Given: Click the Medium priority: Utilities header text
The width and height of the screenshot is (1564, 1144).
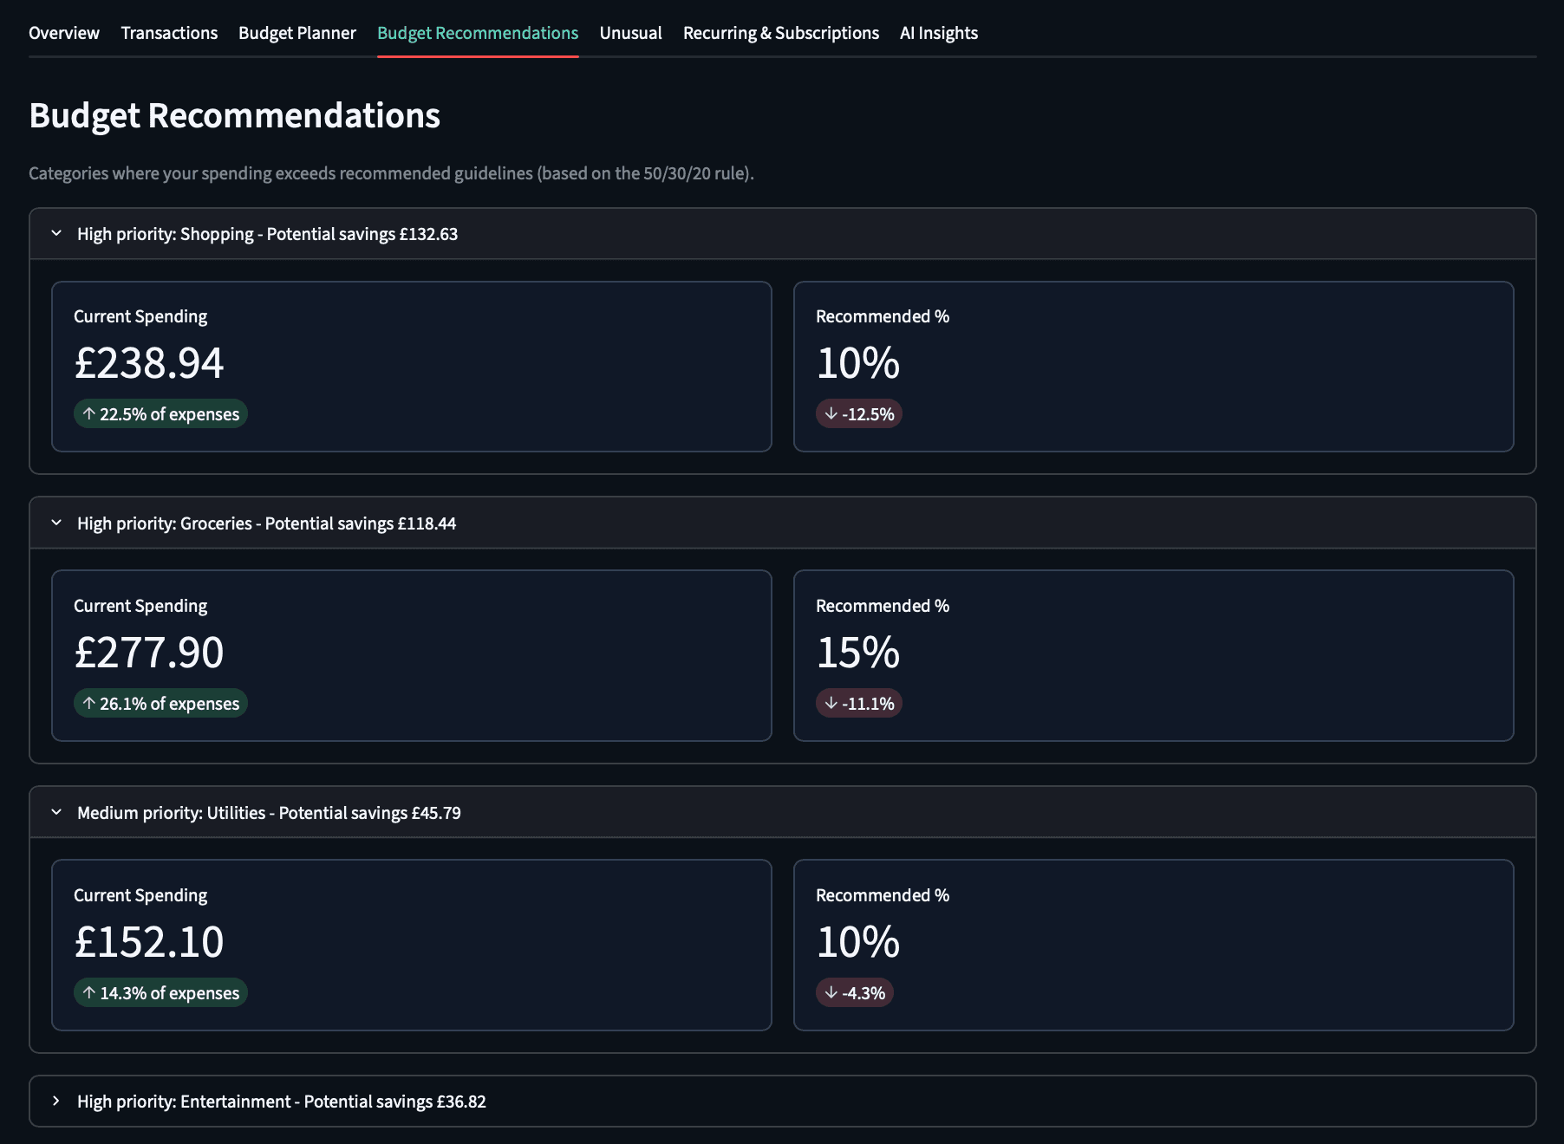Looking at the screenshot, I should pos(269,813).
